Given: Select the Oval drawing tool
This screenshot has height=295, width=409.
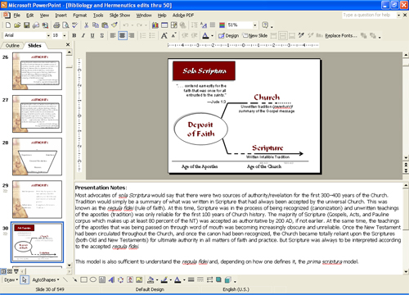Looking at the screenshot, I should [93, 279].
